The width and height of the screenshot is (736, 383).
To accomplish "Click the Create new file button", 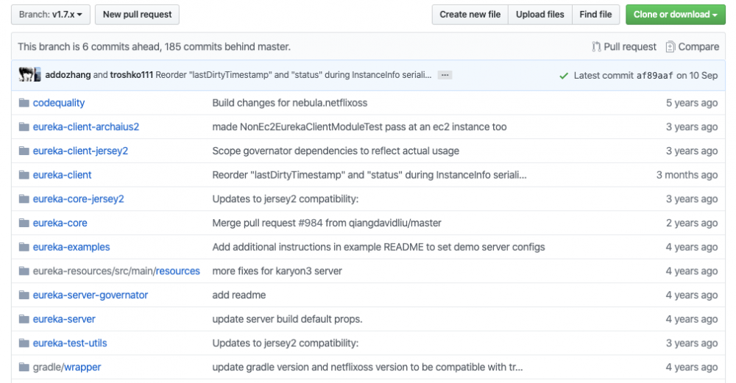I will [470, 14].
